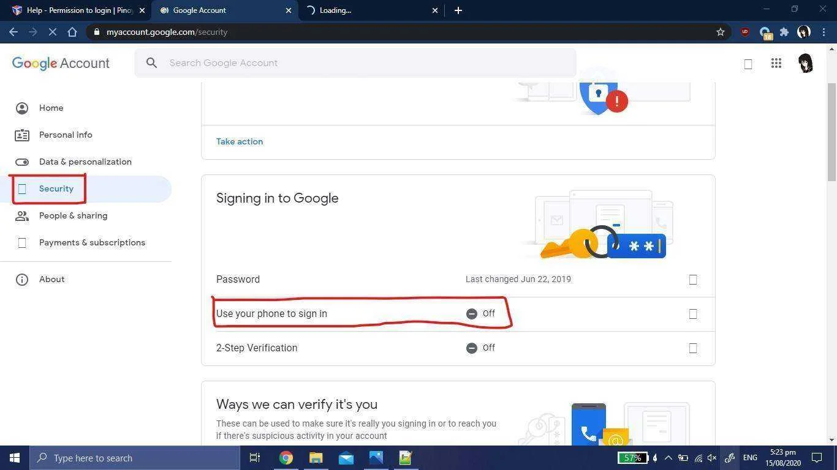
Task: Open the Windows Start menu
Action: pos(15,458)
